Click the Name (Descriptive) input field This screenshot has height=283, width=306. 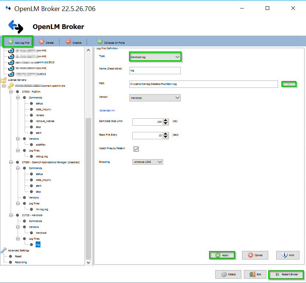coord(155,70)
